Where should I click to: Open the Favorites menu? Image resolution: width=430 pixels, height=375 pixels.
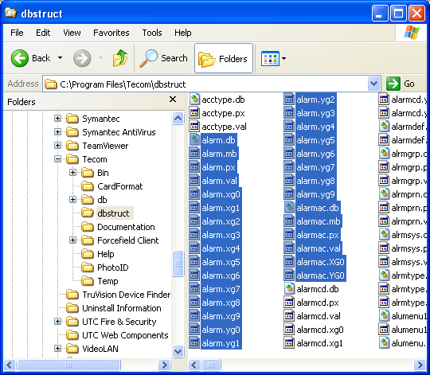point(111,33)
